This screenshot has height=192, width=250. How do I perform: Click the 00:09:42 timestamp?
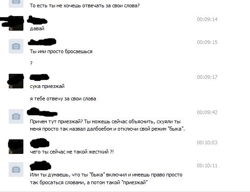207,112
